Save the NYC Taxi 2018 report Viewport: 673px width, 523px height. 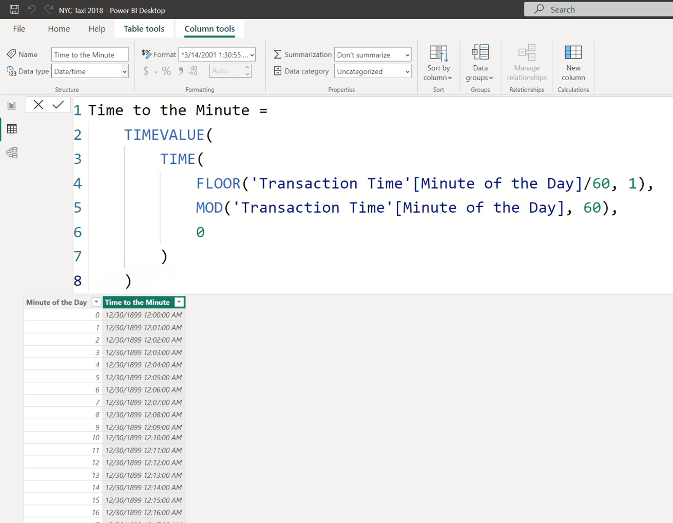point(13,9)
